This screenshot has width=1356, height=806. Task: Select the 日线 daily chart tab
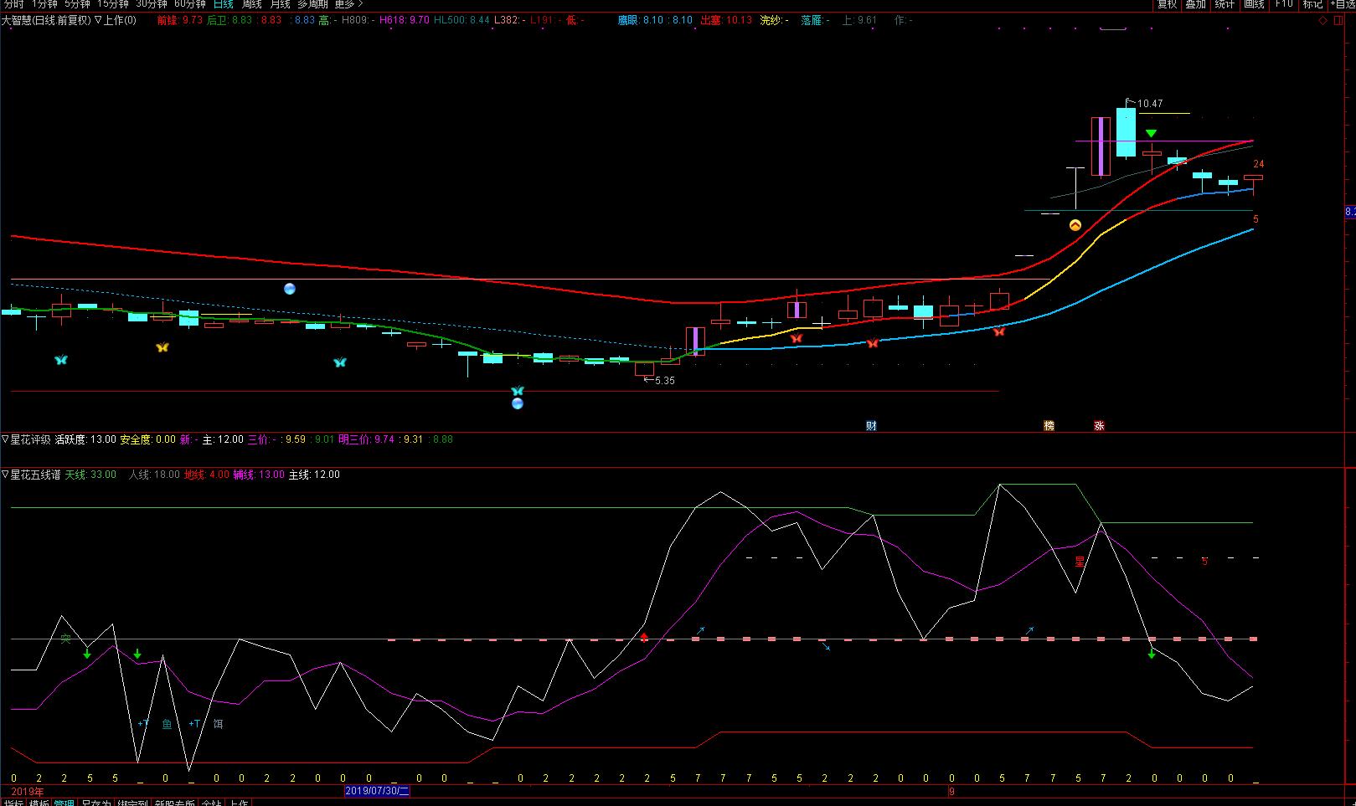pos(224,3)
